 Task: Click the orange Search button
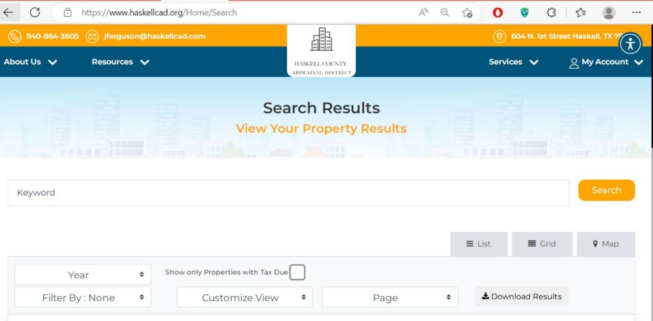coord(606,190)
